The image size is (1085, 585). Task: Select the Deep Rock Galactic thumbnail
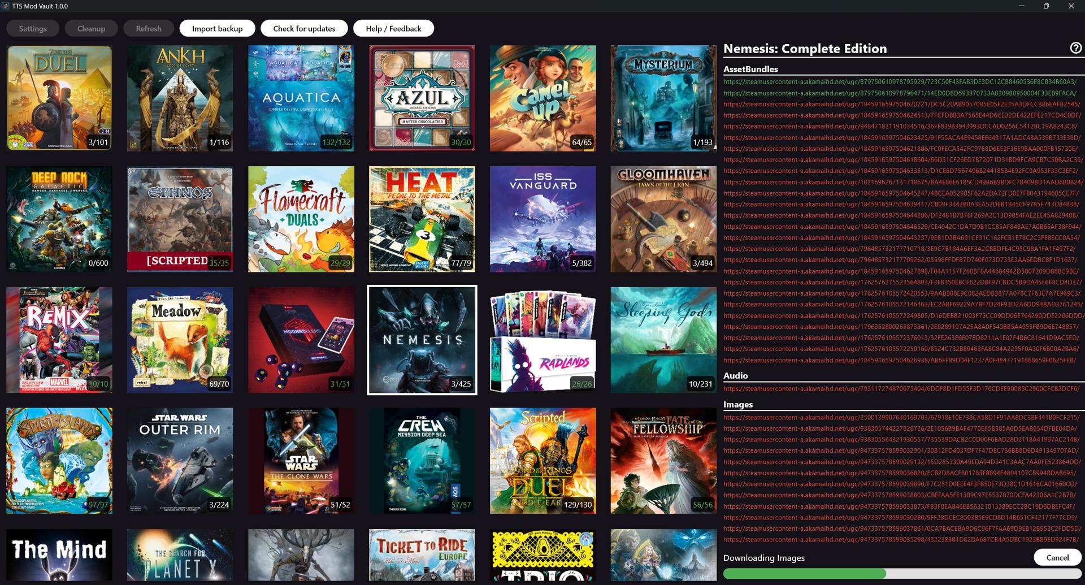59,219
